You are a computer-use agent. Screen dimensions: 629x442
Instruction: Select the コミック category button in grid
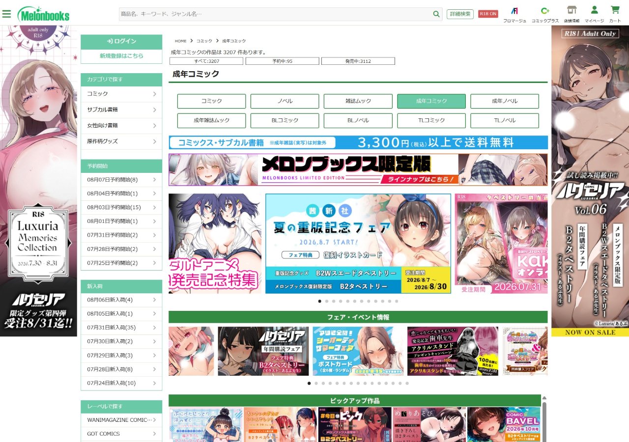click(211, 101)
